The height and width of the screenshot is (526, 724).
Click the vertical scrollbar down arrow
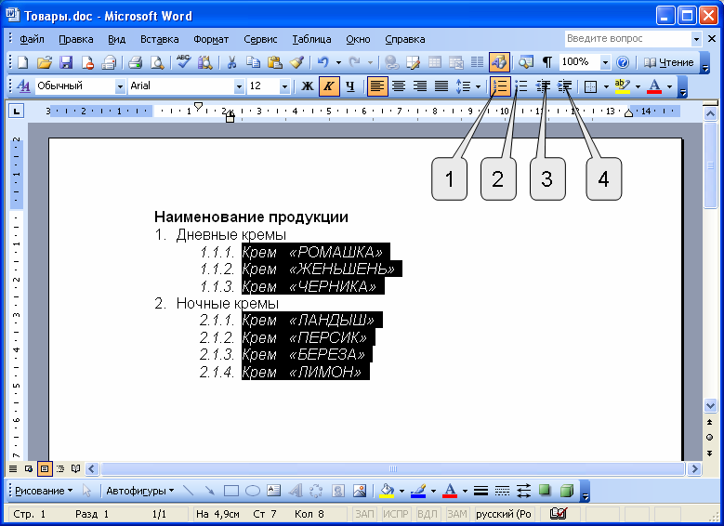coord(710,406)
